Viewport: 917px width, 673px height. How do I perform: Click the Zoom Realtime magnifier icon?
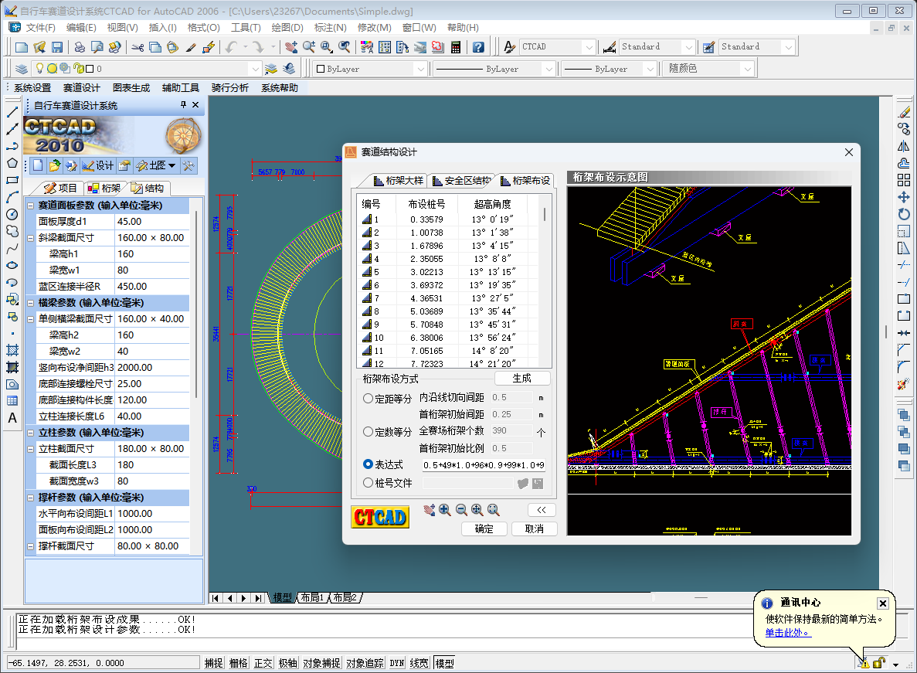tap(309, 47)
